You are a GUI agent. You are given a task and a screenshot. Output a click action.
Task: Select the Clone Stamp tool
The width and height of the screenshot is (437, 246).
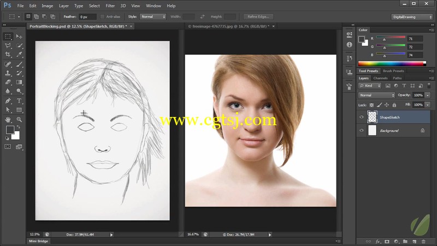click(x=8, y=73)
